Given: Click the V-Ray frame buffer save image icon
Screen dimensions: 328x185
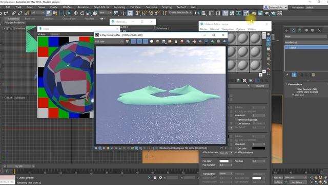Looking at the screenshot, I should [163, 42].
